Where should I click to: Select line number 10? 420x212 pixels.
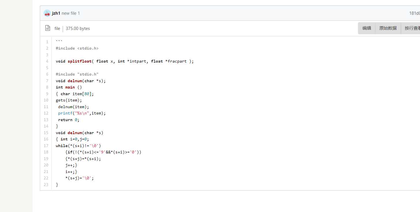coord(46,100)
